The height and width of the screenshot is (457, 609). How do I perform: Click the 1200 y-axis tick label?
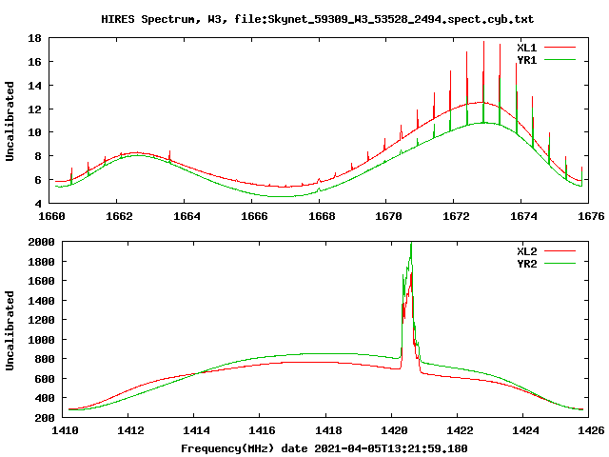[x=41, y=320]
